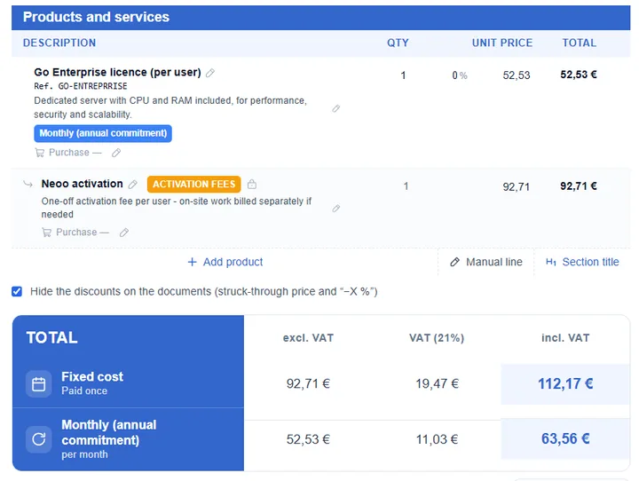Viewport: 639px width, 481px height.
Task: Click H1 icon of Section title
Action: [x=551, y=262]
